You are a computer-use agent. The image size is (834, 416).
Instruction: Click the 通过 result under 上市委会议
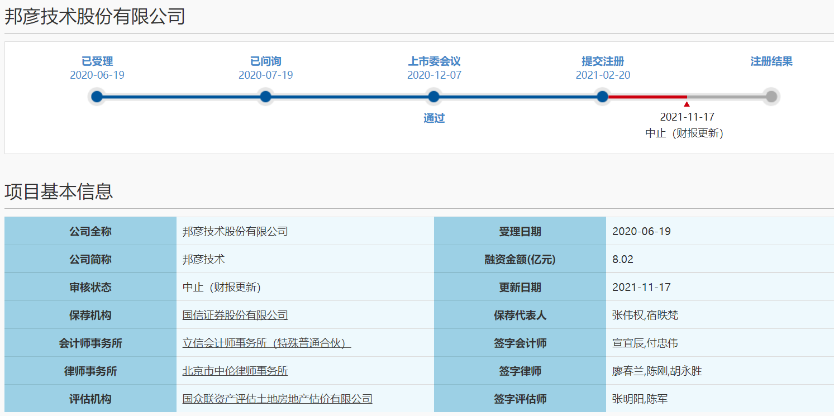tap(434, 118)
